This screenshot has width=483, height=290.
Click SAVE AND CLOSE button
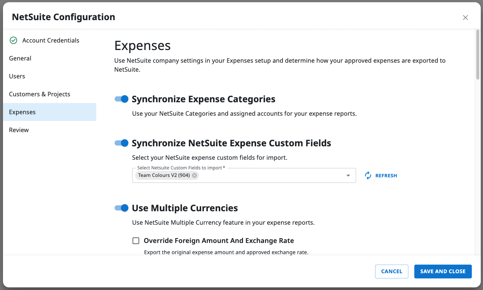pos(443,271)
